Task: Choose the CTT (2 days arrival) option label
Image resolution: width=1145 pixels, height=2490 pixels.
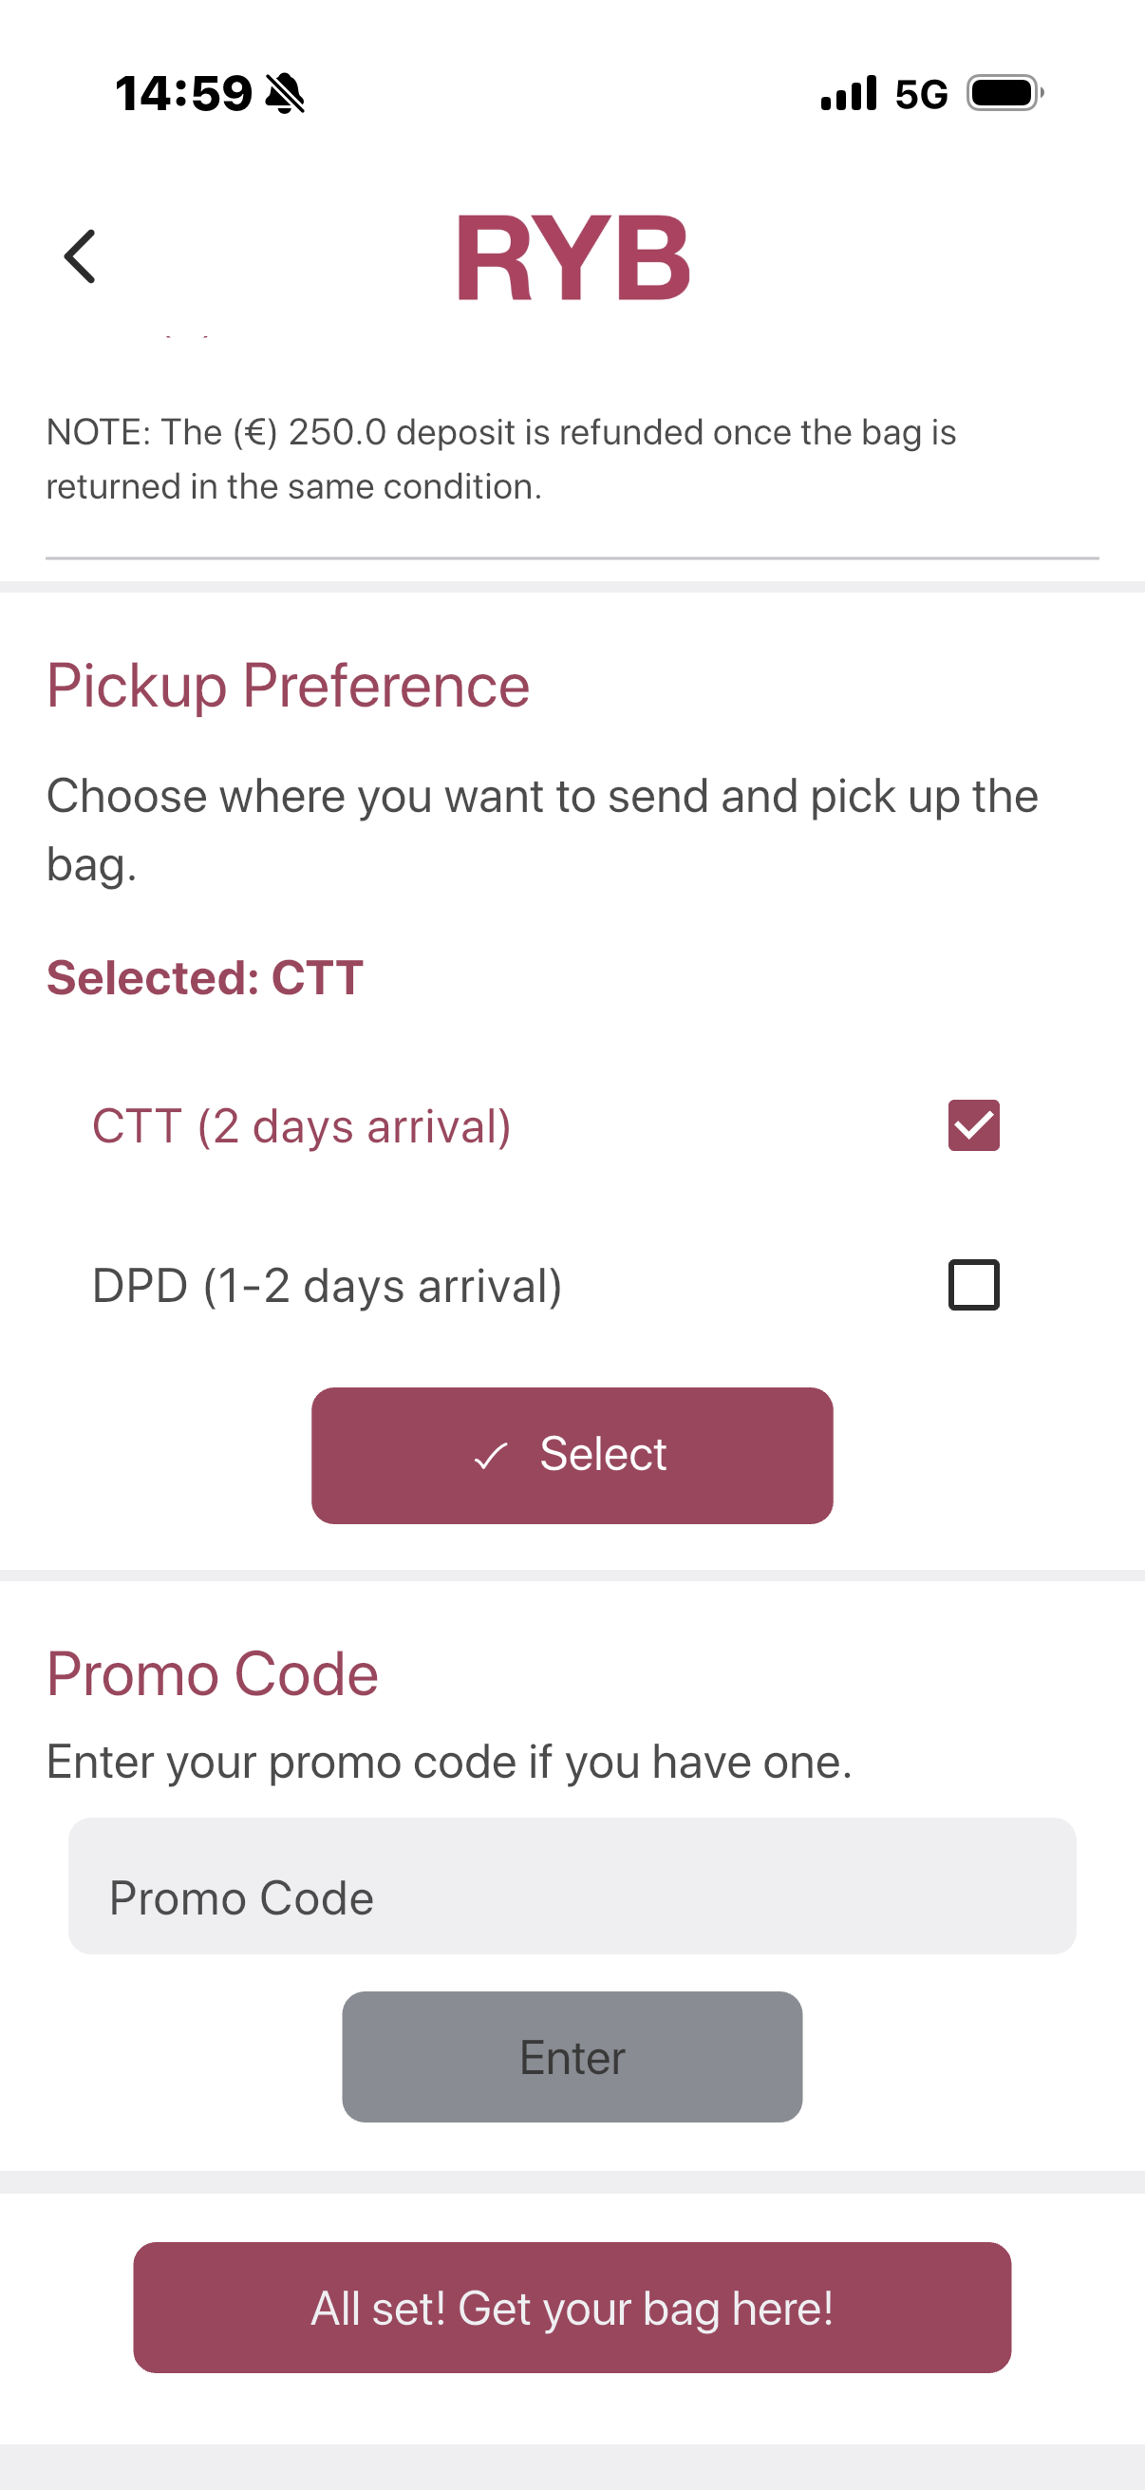Action: (302, 1126)
